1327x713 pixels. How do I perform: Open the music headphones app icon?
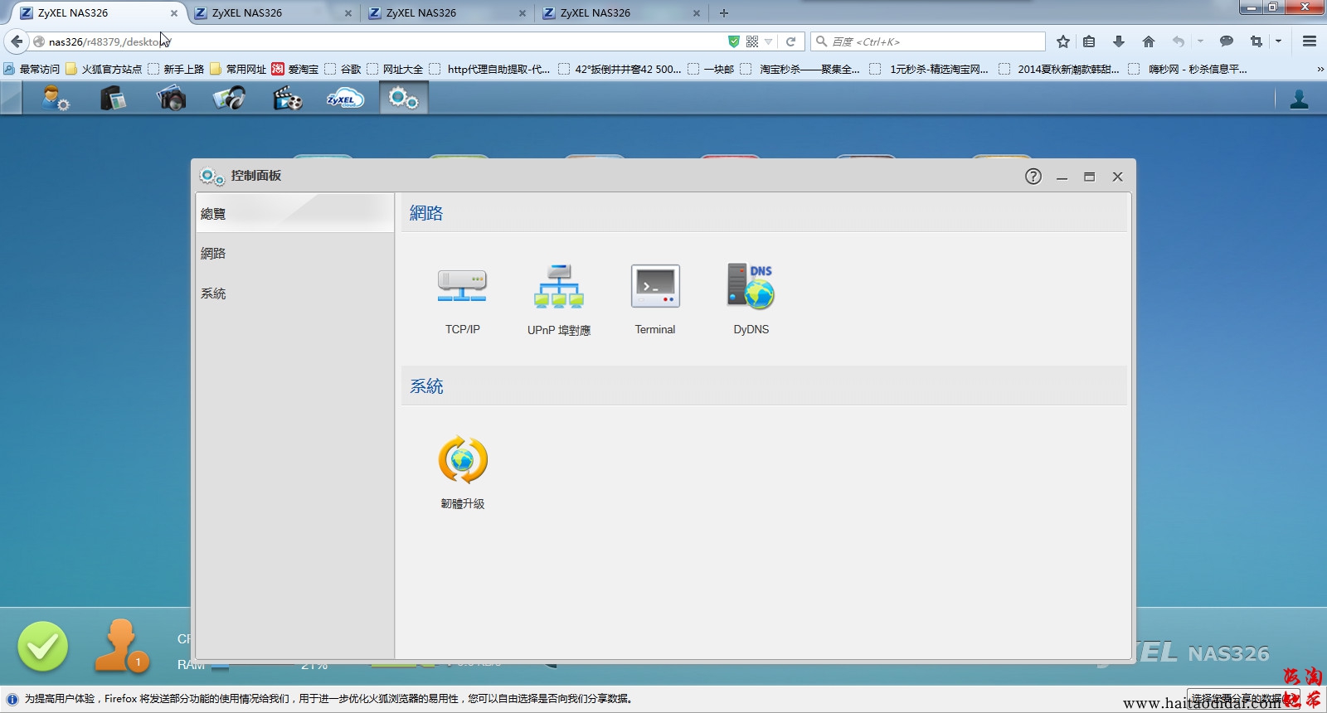click(229, 99)
